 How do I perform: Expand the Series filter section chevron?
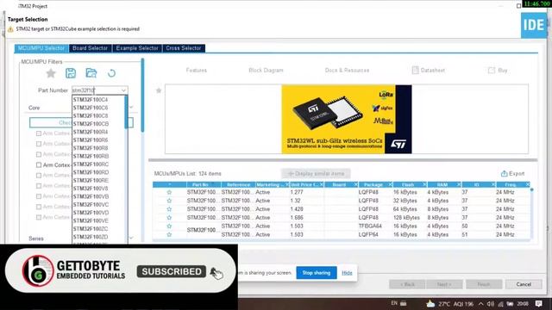point(131,238)
